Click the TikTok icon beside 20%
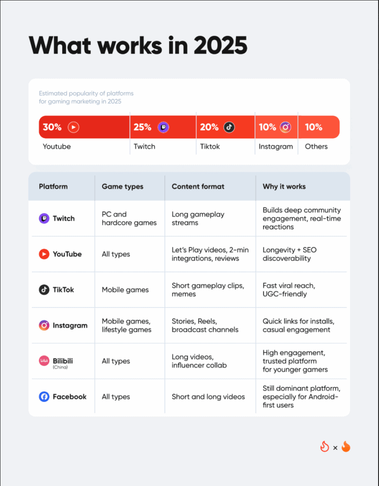379x486 pixels. [x=229, y=127]
